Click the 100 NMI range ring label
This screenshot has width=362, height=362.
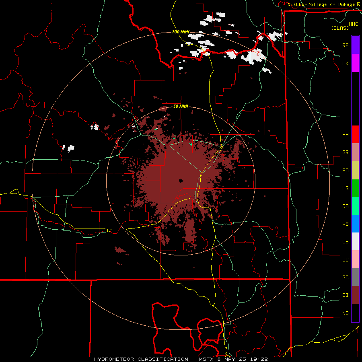pos(181,32)
